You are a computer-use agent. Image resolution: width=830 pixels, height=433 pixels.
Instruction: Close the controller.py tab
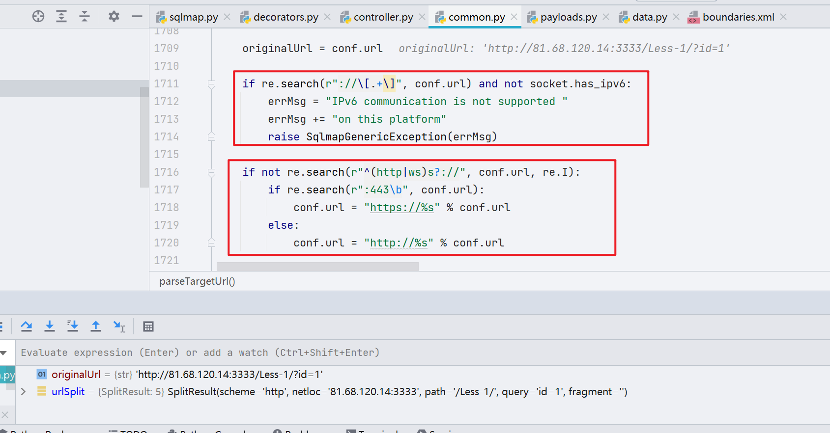[x=422, y=17]
